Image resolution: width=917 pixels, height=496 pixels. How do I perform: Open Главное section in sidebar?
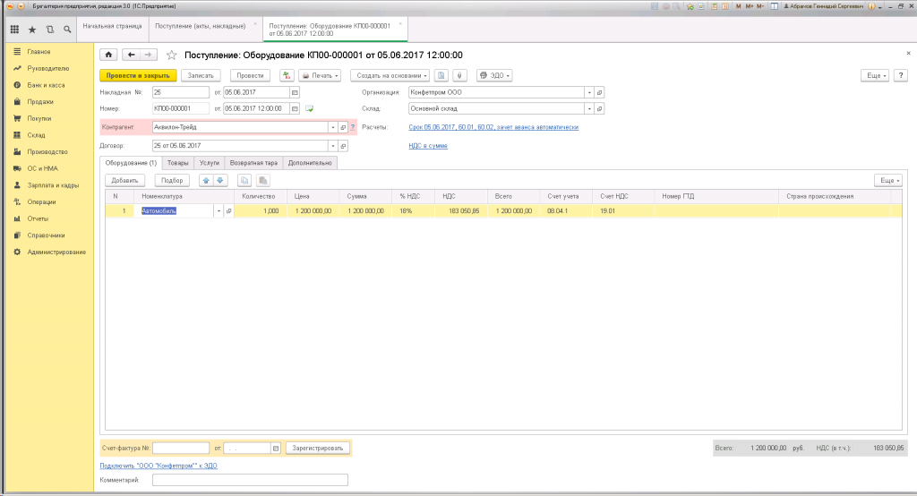coord(39,52)
